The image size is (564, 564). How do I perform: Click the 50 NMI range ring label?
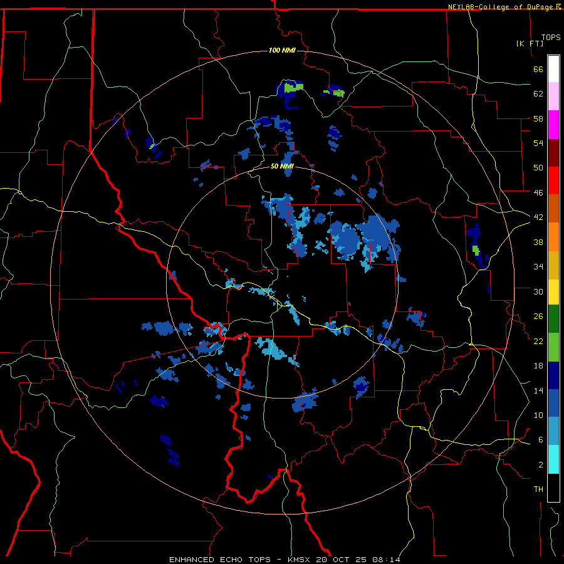[282, 166]
